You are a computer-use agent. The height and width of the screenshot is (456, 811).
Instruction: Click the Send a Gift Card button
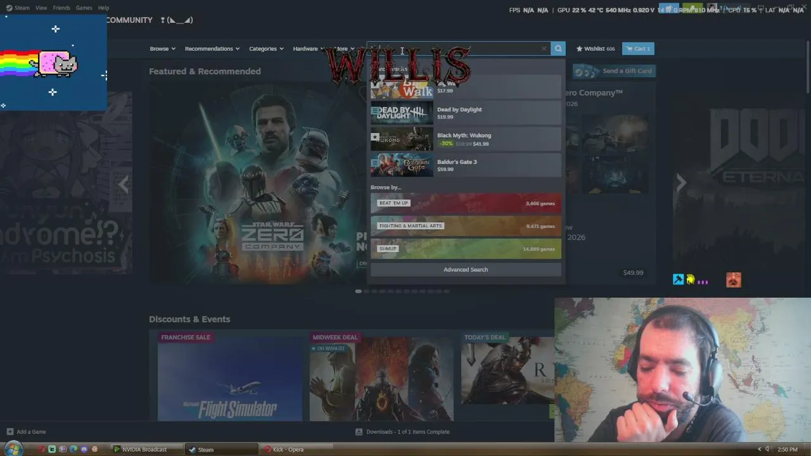click(613, 71)
